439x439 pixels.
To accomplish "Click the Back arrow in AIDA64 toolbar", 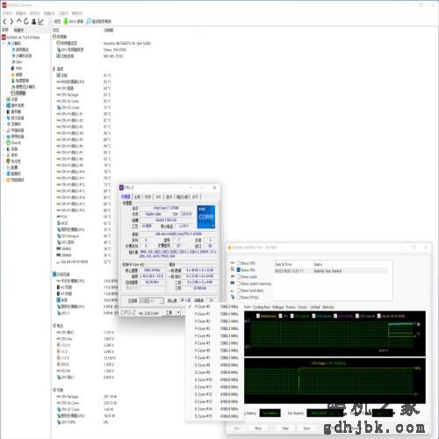I will click(4, 21).
